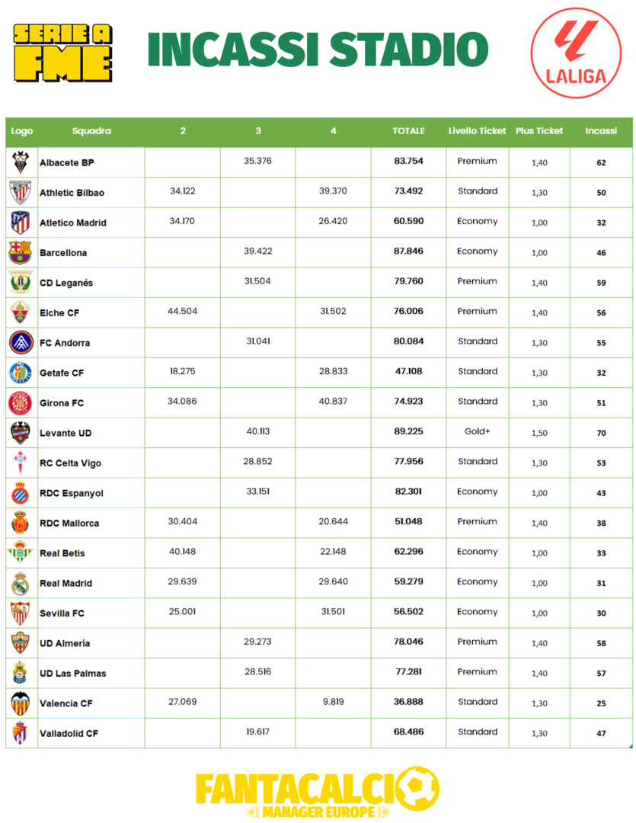This screenshot has width=636, height=823.
Task: Select the TOTALE column header
Action: [408, 131]
